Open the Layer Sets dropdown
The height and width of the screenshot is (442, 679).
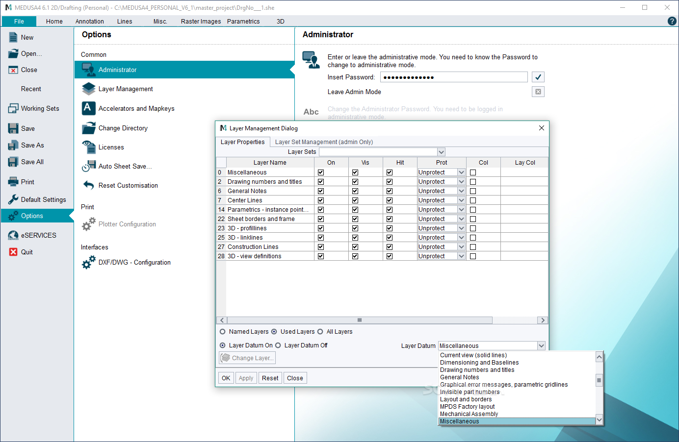(x=441, y=152)
